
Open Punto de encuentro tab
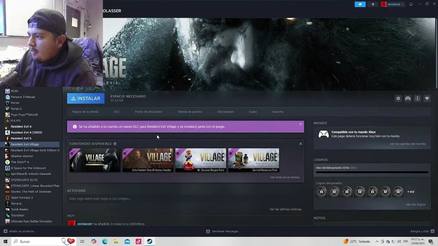point(149,112)
